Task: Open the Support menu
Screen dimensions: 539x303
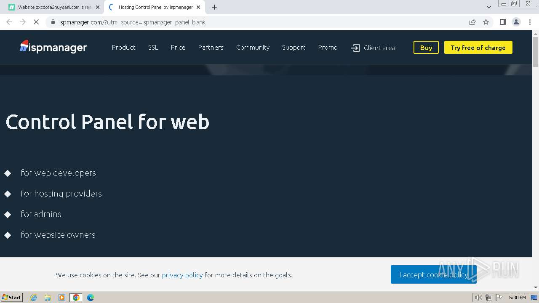Action: pos(294,48)
